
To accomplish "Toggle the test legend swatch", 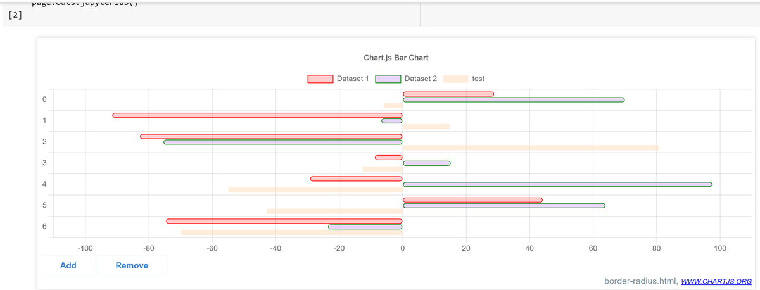I will tap(456, 79).
